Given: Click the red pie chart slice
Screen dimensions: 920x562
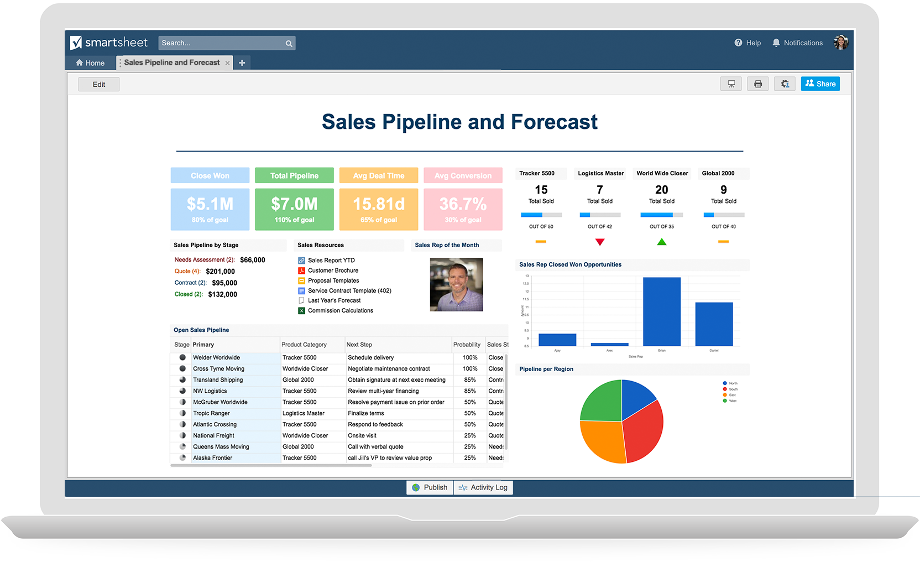Looking at the screenshot, I should pyautogui.click(x=644, y=431).
